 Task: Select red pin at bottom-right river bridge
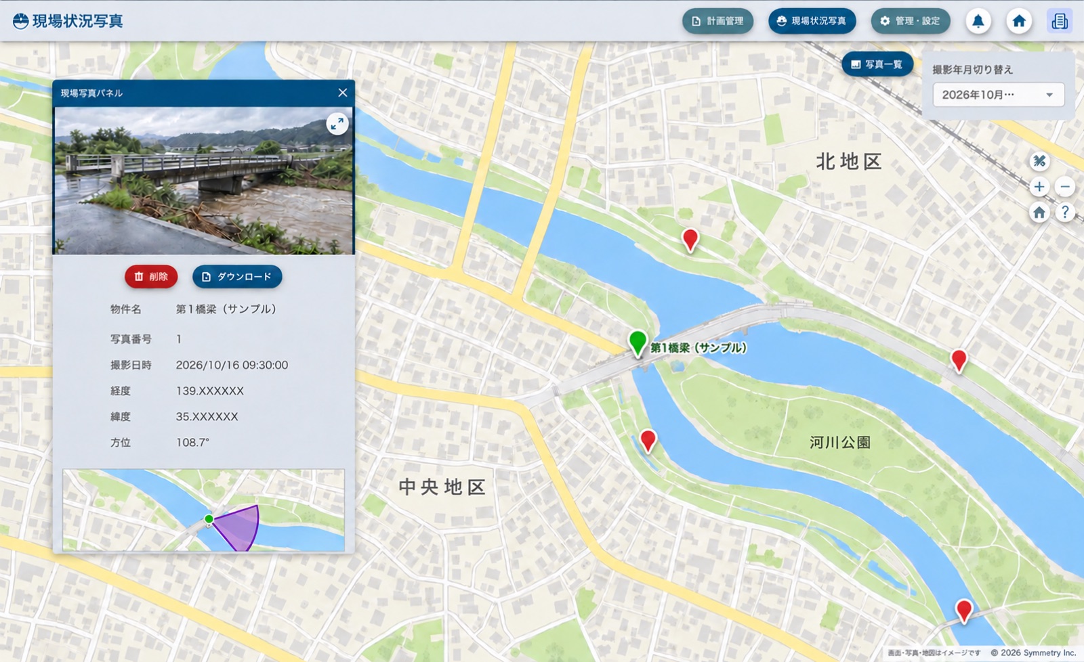click(x=963, y=611)
